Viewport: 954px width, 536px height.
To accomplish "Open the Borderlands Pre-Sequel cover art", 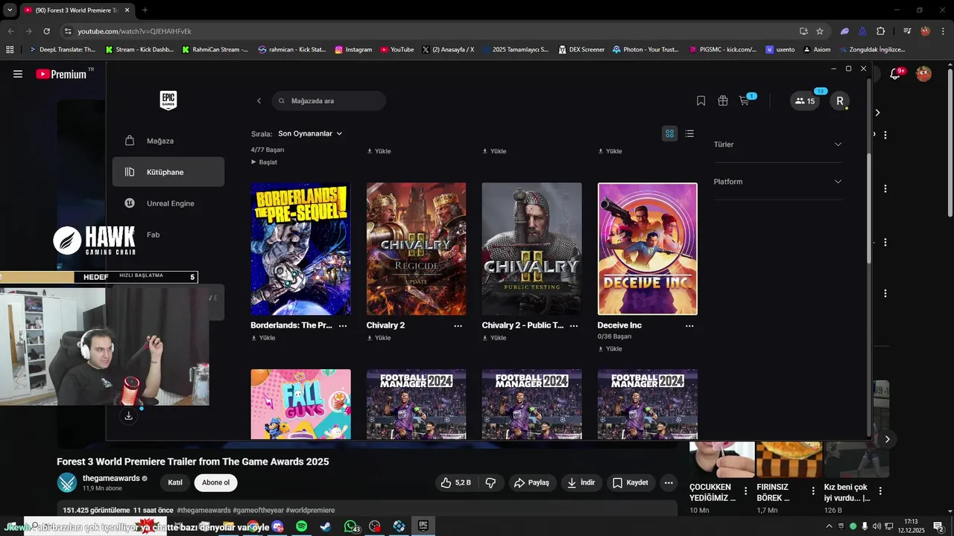I will tap(300, 249).
